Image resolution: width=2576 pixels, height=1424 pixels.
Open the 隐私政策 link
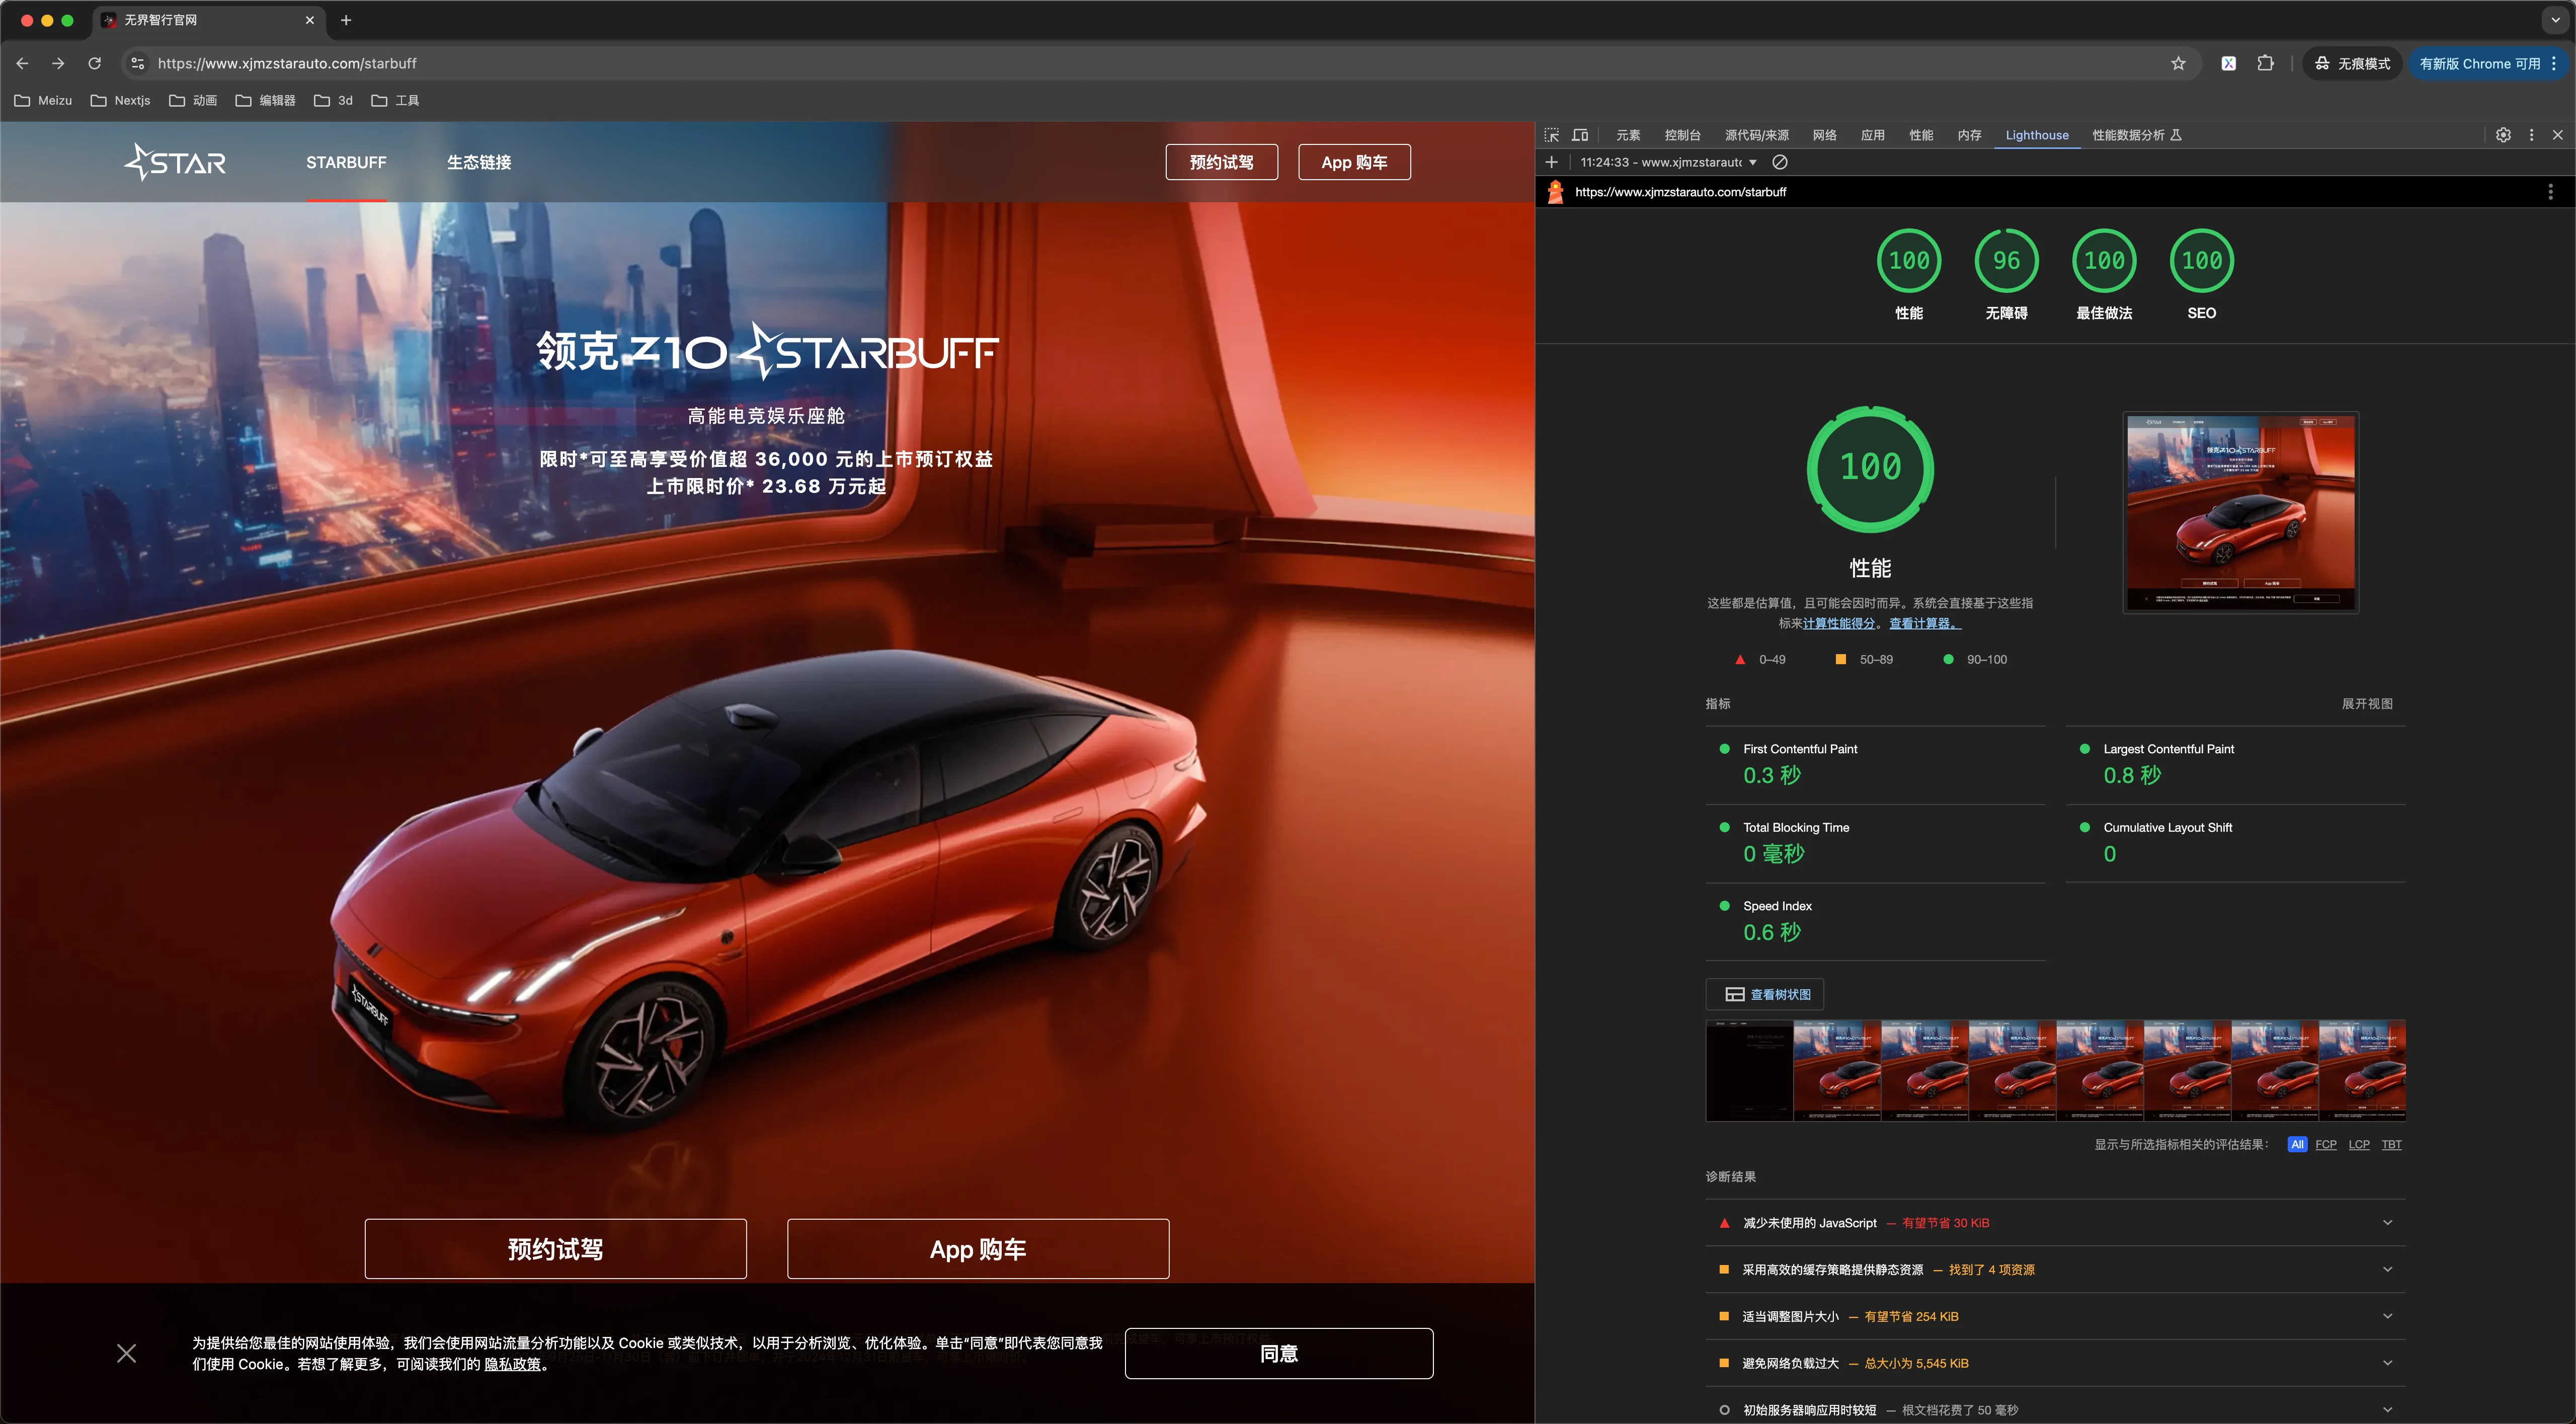coord(512,1364)
